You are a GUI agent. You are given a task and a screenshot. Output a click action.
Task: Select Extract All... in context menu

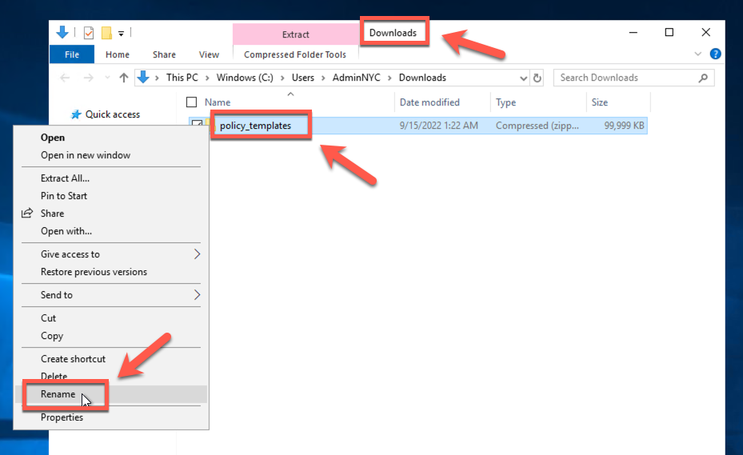[x=66, y=178]
